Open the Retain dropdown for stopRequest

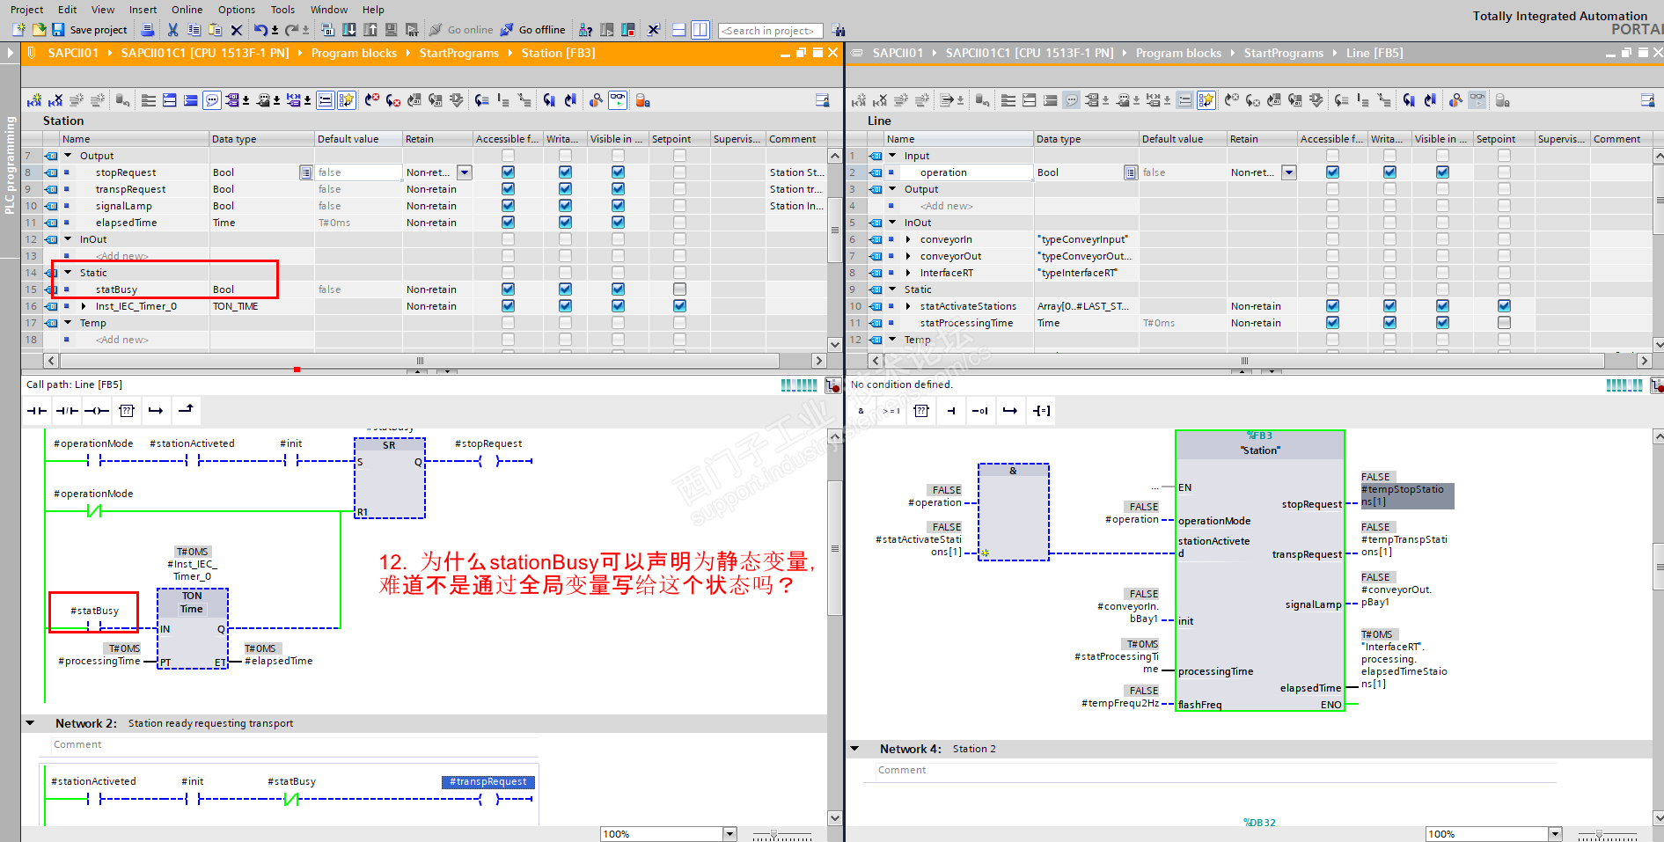[465, 172]
